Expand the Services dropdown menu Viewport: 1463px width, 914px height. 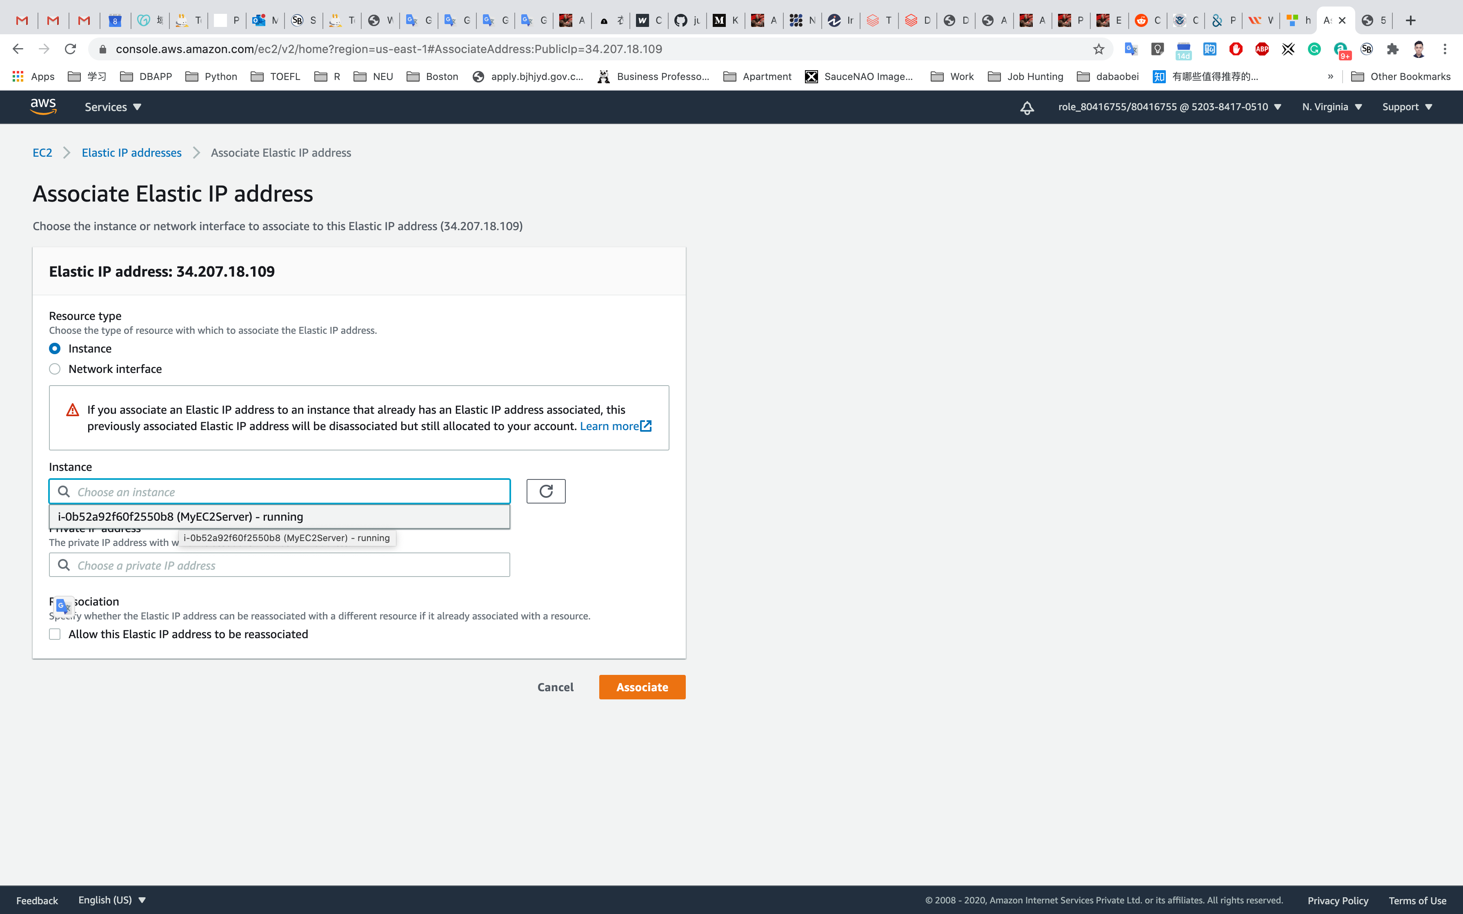pos(112,107)
